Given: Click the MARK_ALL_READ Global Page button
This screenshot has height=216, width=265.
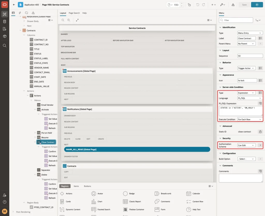Looking at the screenshot, I should click(137, 149).
